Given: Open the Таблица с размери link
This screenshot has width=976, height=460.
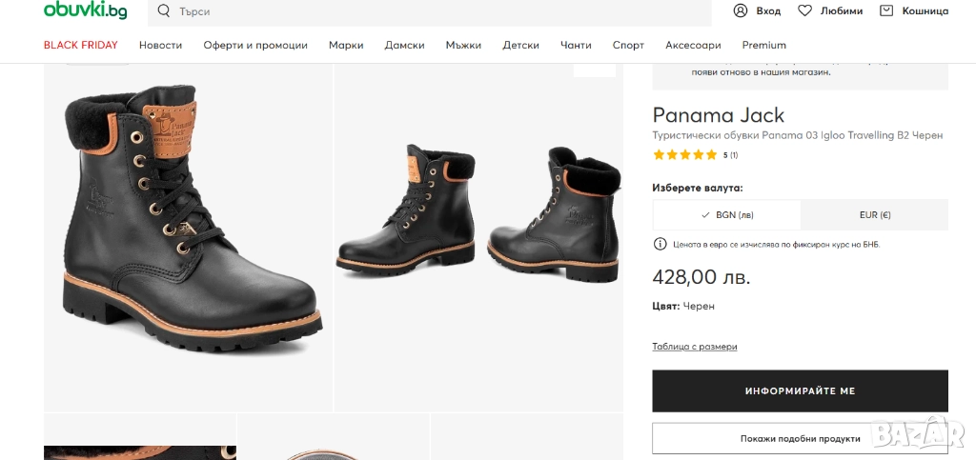Looking at the screenshot, I should (694, 347).
